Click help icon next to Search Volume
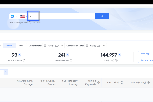Screen dimensions: 153x102 pos(24,60)
